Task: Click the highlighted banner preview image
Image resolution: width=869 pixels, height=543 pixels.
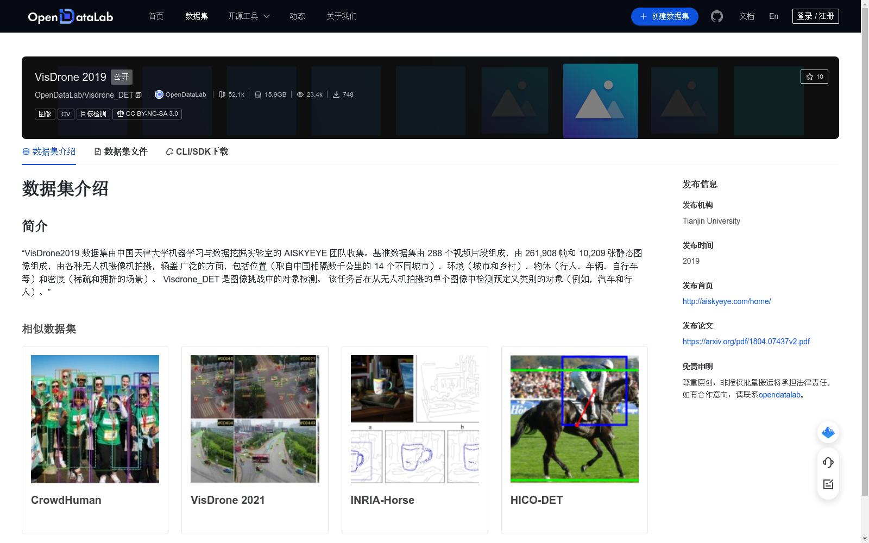Action: point(601,101)
